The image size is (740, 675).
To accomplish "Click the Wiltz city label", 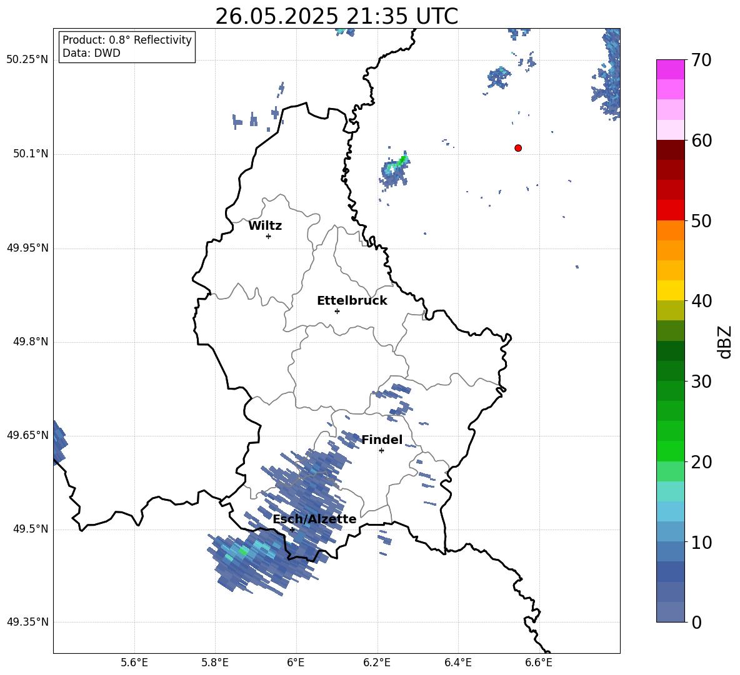I will (265, 226).
